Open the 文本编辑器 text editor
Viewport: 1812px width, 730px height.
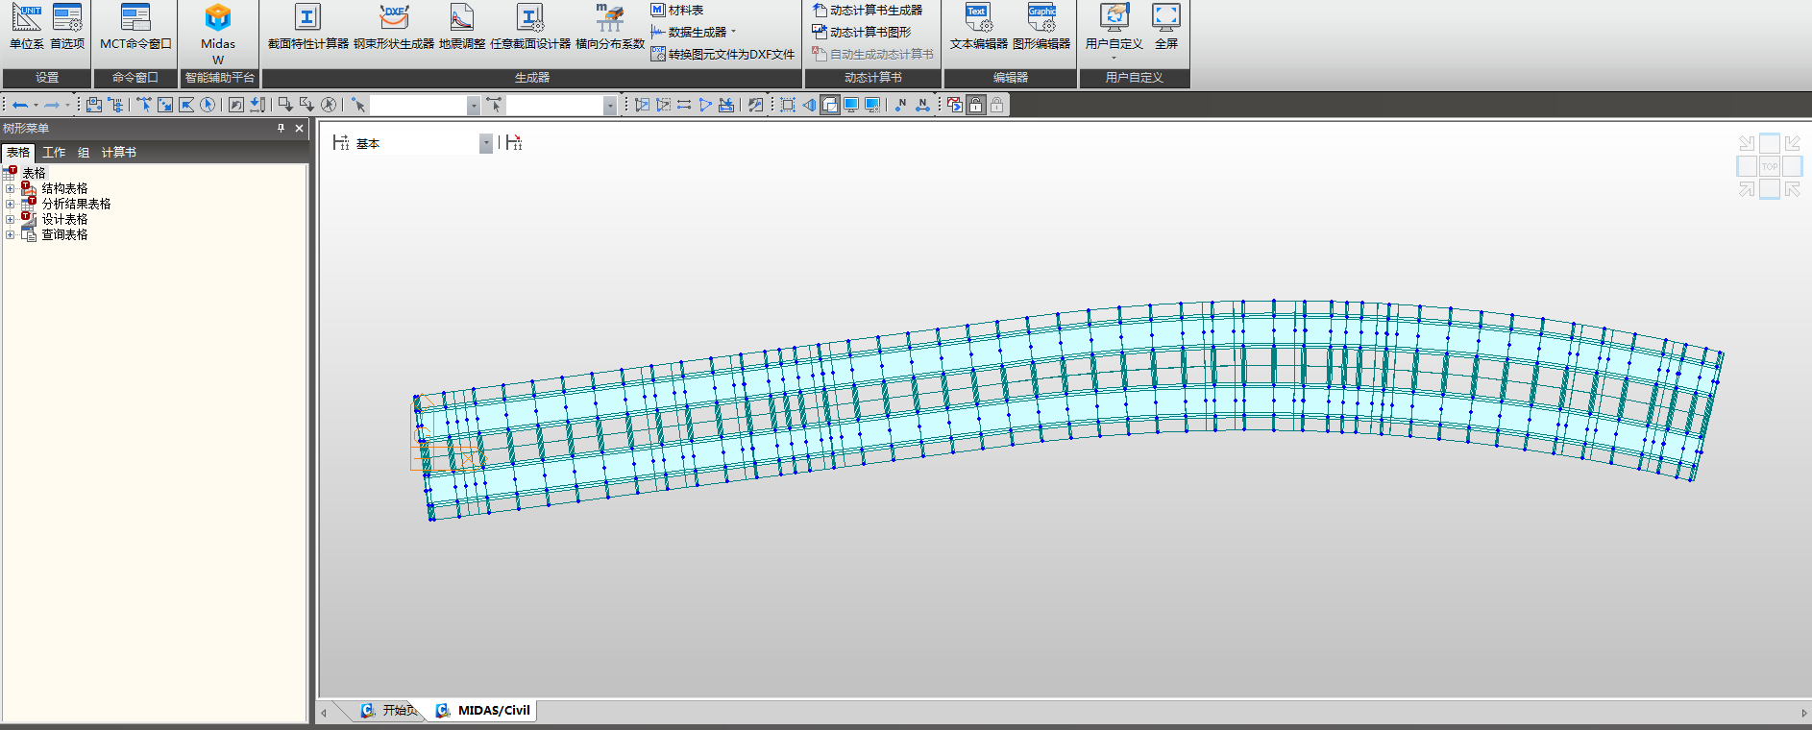tap(978, 26)
